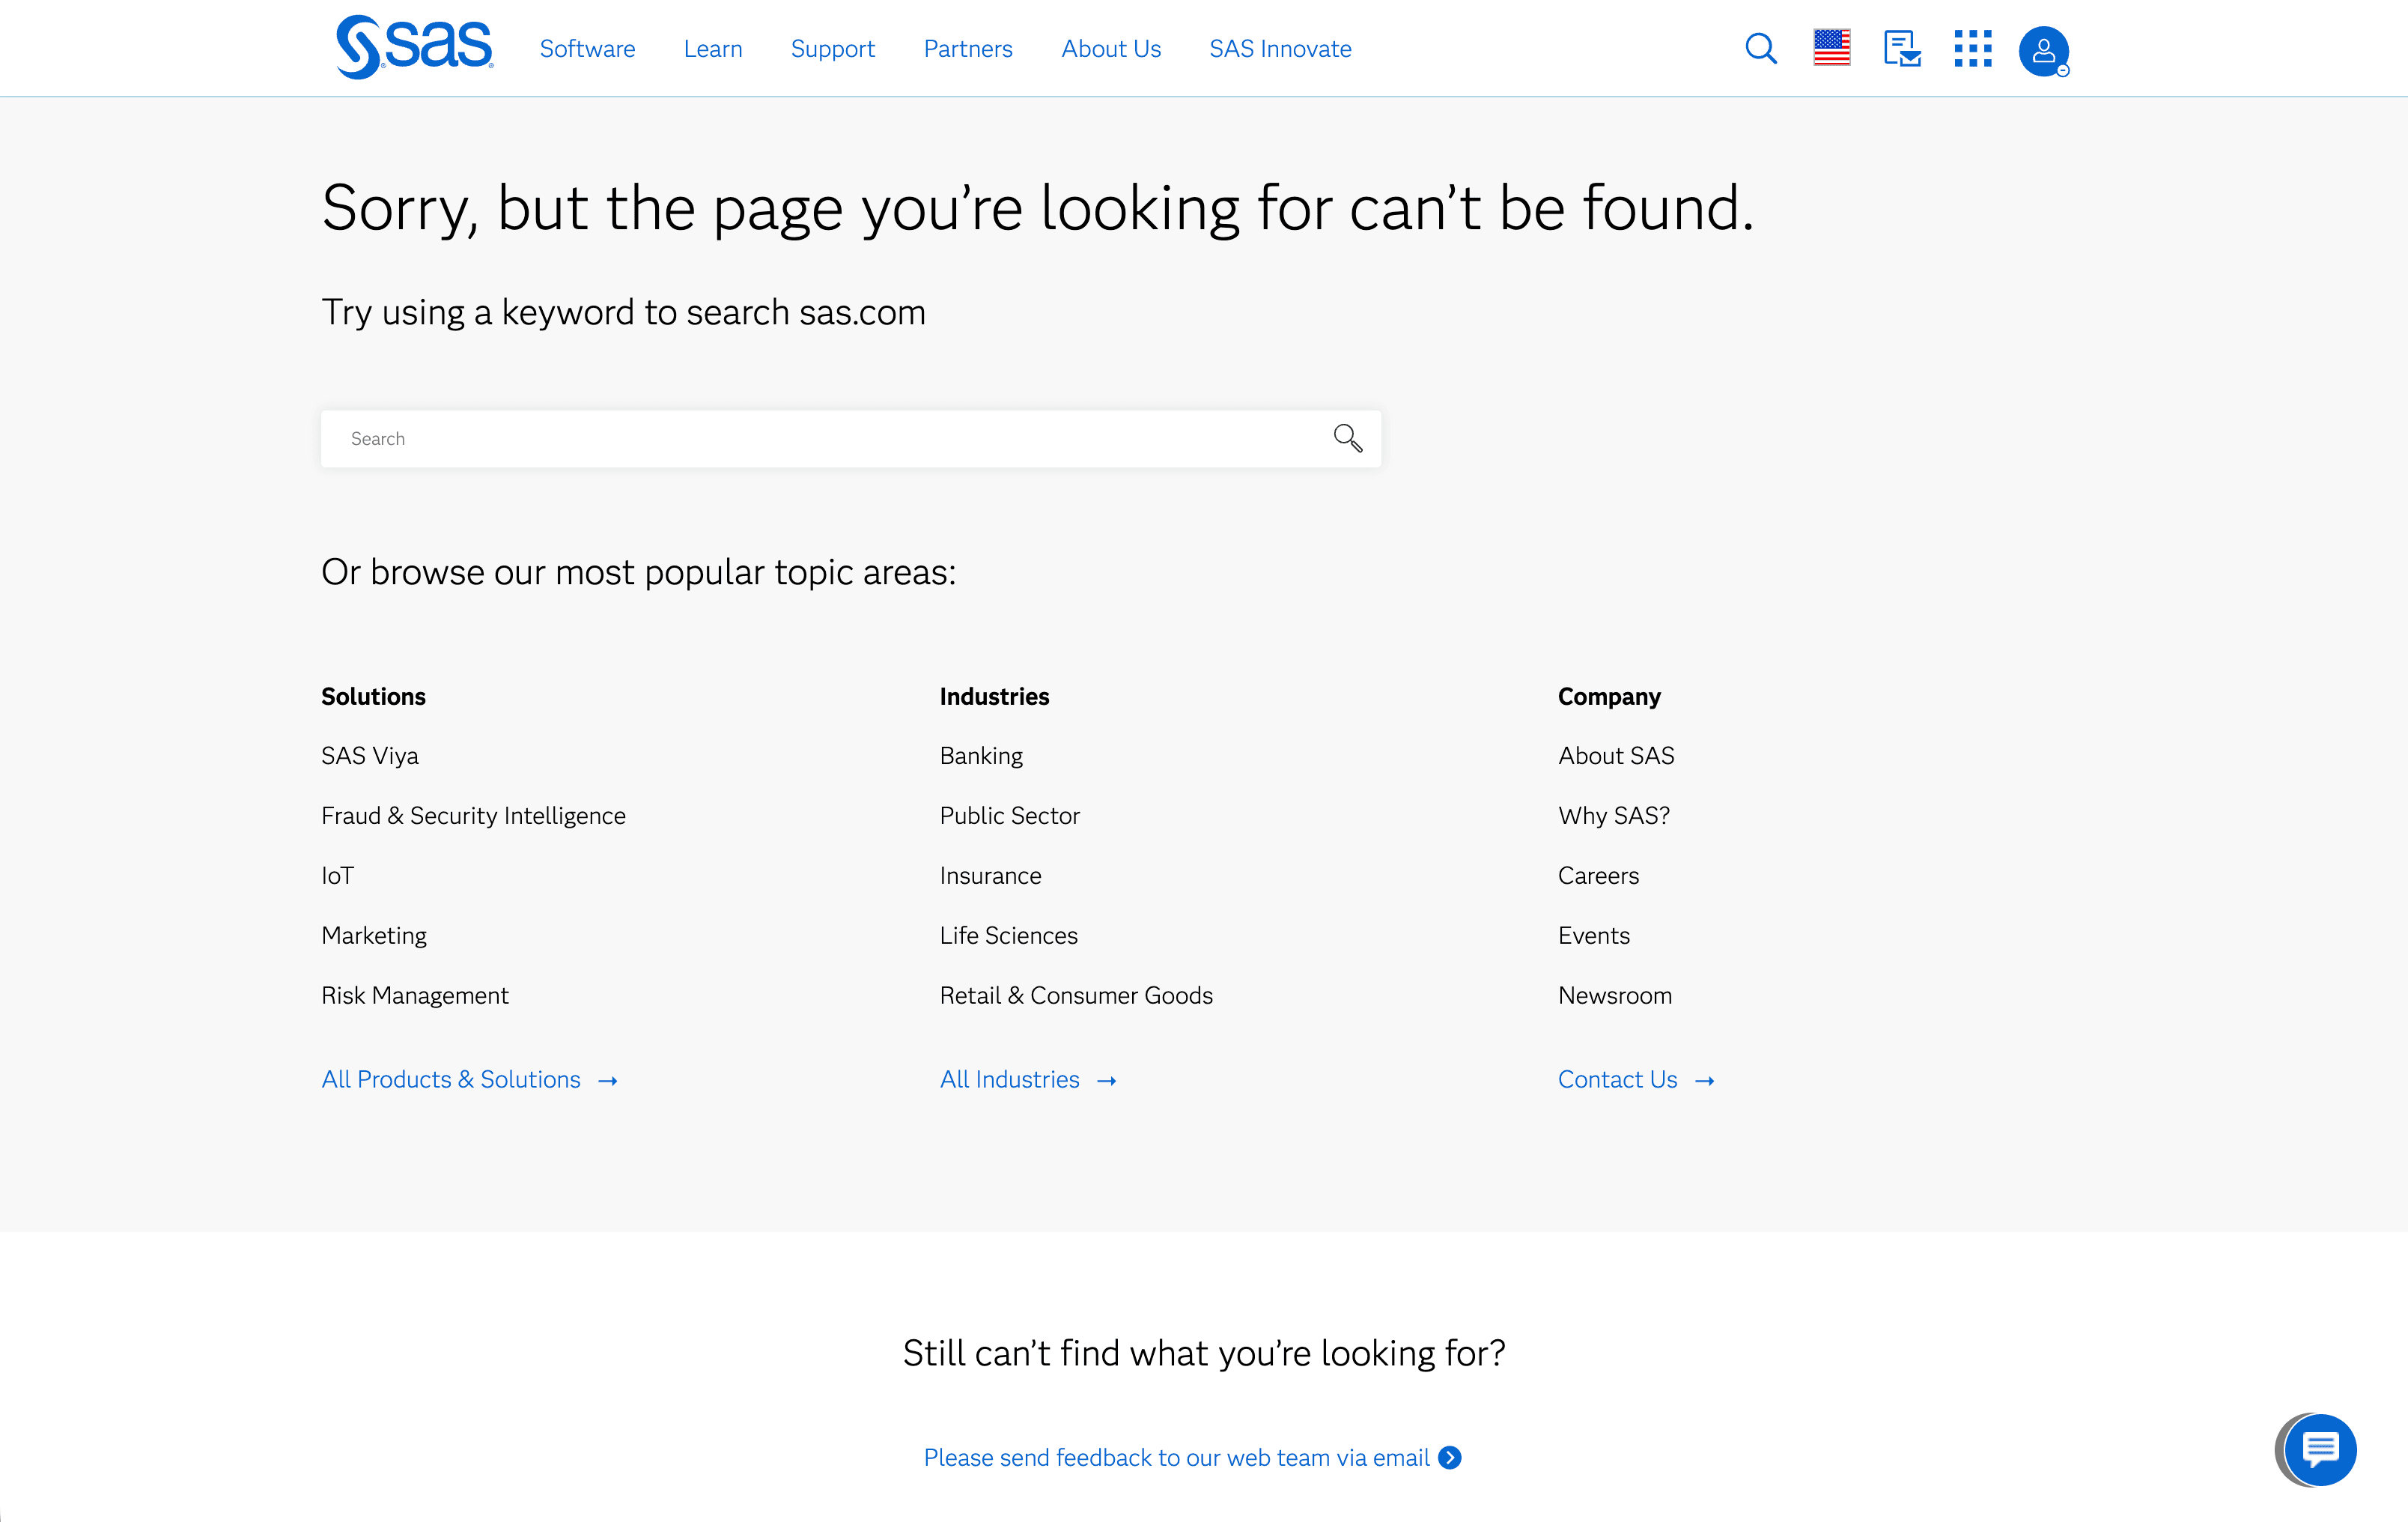Go to SAS Innovate in navigation
This screenshot has width=2408, height=1522.
1280,49
